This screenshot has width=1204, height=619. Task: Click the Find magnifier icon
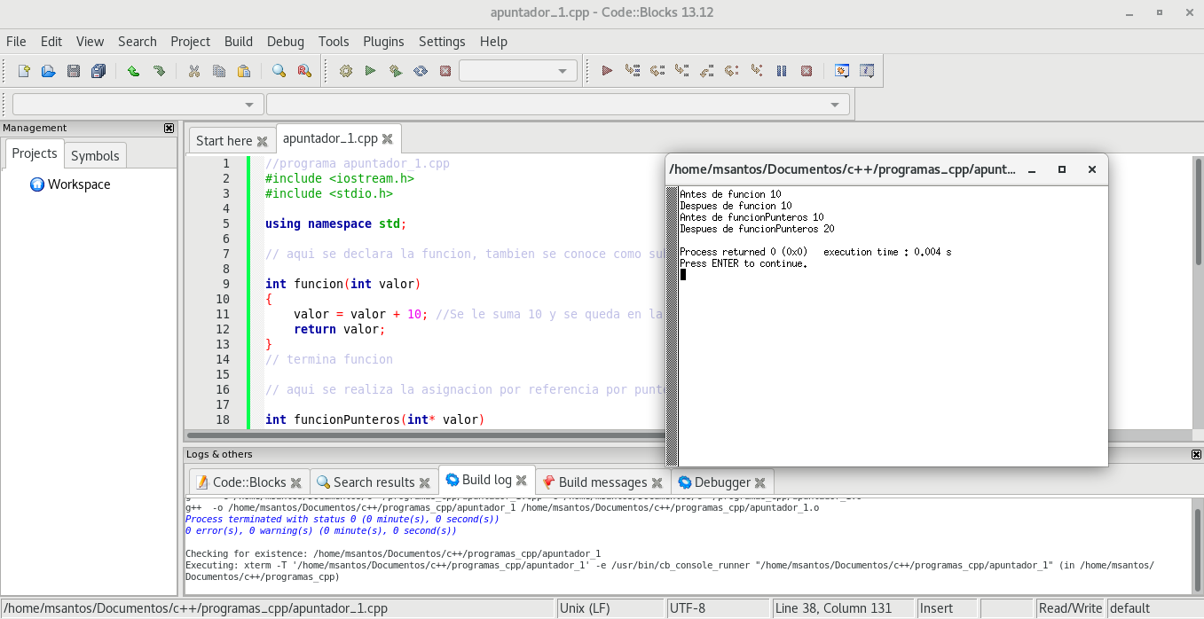pyautogui.click(x=279, y=71)
